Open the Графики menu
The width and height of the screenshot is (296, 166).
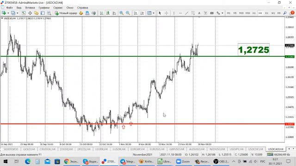click(44, 8)
